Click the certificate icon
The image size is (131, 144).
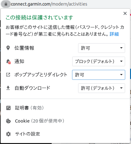[8, 108]
